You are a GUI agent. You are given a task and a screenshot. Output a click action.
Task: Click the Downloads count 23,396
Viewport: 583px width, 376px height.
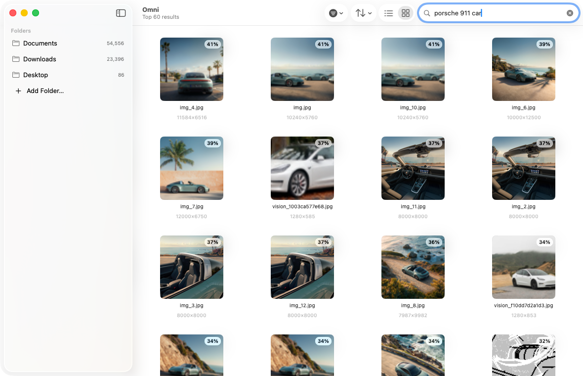point(115,59)
